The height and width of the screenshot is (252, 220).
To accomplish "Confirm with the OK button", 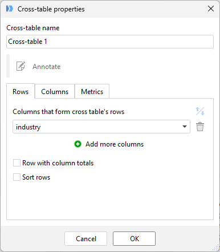I will pos(135,238).
